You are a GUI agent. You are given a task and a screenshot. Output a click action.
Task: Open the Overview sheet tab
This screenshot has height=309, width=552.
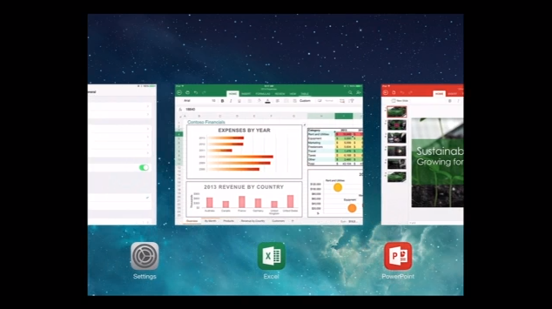[x=192, y=221]
